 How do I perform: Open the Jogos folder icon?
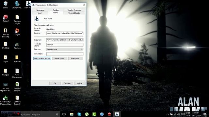tap(6, 59)
